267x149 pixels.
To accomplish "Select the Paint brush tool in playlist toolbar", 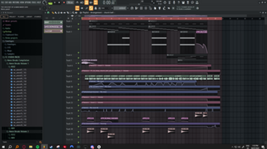I will (x=56, y=13).
